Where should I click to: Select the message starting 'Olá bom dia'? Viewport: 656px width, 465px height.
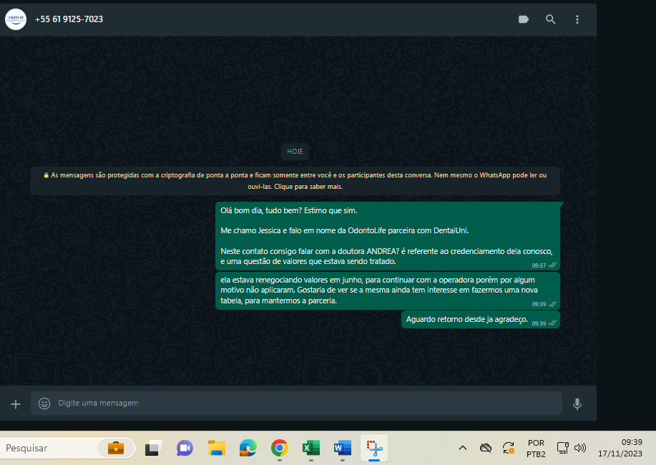(x=388, y=236)
